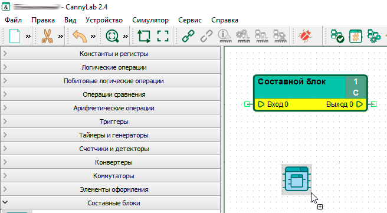Expand Константы и регистры section
This screenshot has width=387, height=213.
click(110, 54)
